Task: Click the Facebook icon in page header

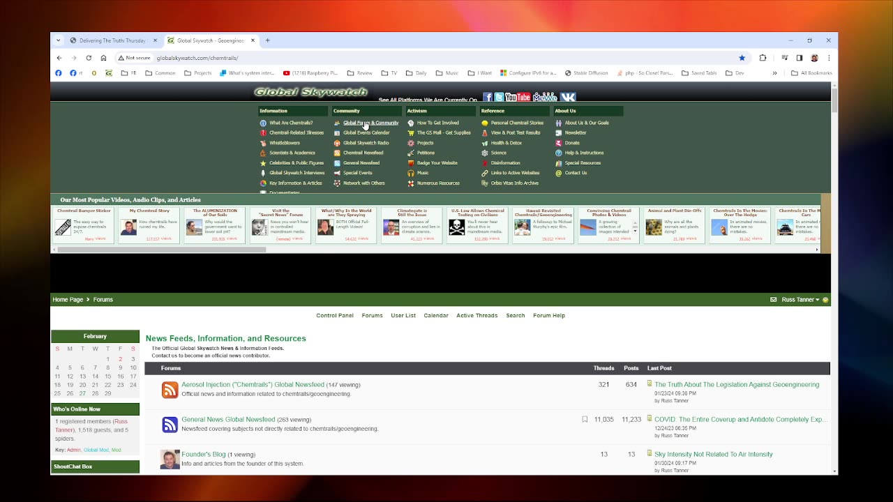Action: pyautogui.click(x=488, y=97)
